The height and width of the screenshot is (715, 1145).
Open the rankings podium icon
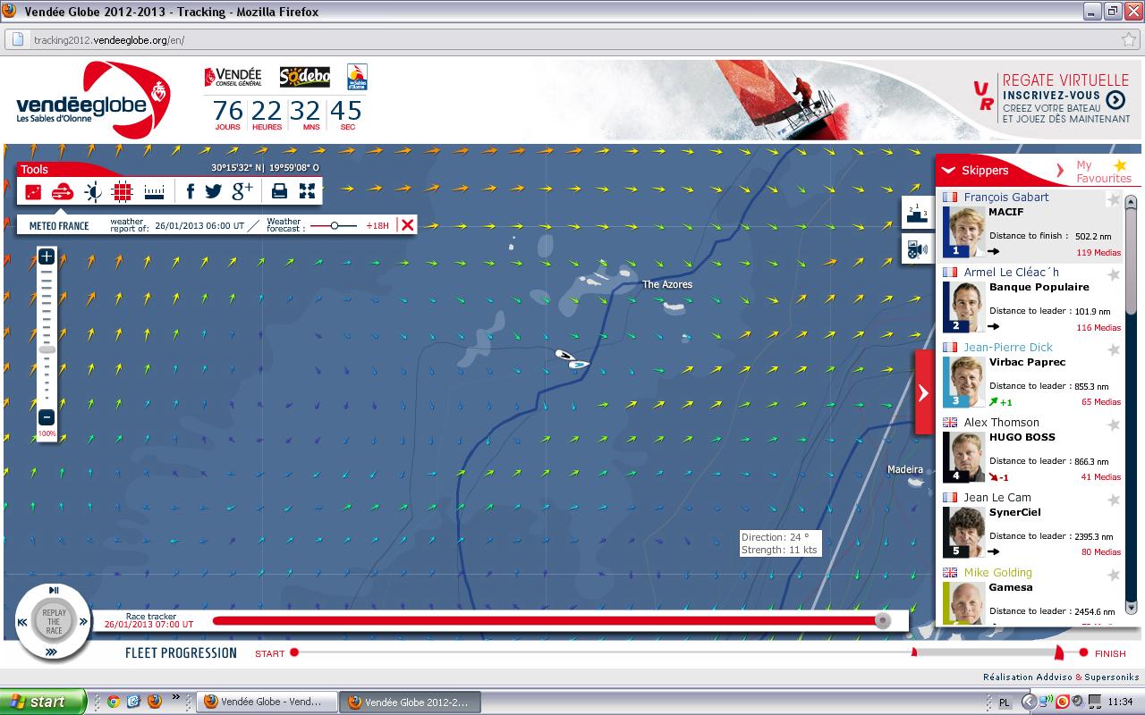(x=917, y=212)
